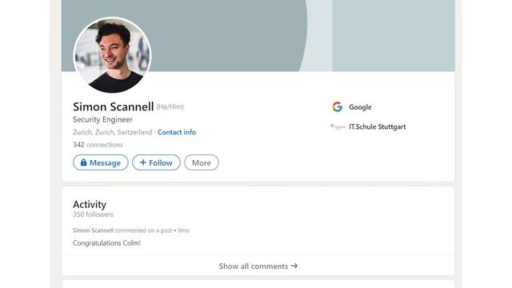Show all comments
Viewport: 512px width, 288px height.
coord(258,266)
